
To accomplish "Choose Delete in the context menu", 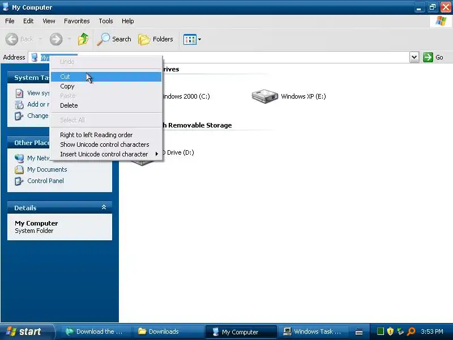I will coord(106,105).
